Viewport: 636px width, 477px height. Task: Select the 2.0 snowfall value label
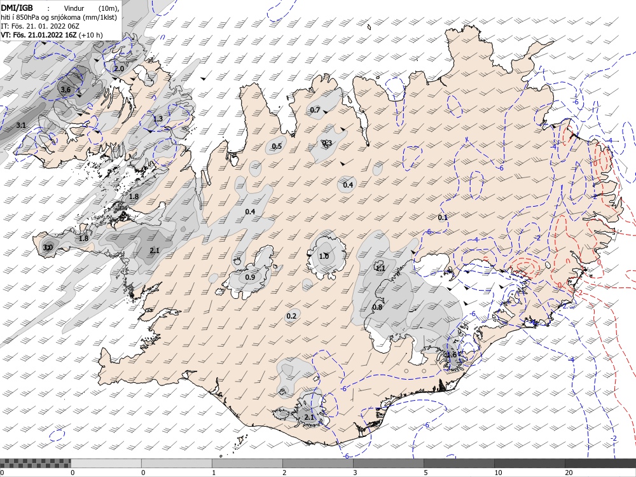click(x=119, y=69)
